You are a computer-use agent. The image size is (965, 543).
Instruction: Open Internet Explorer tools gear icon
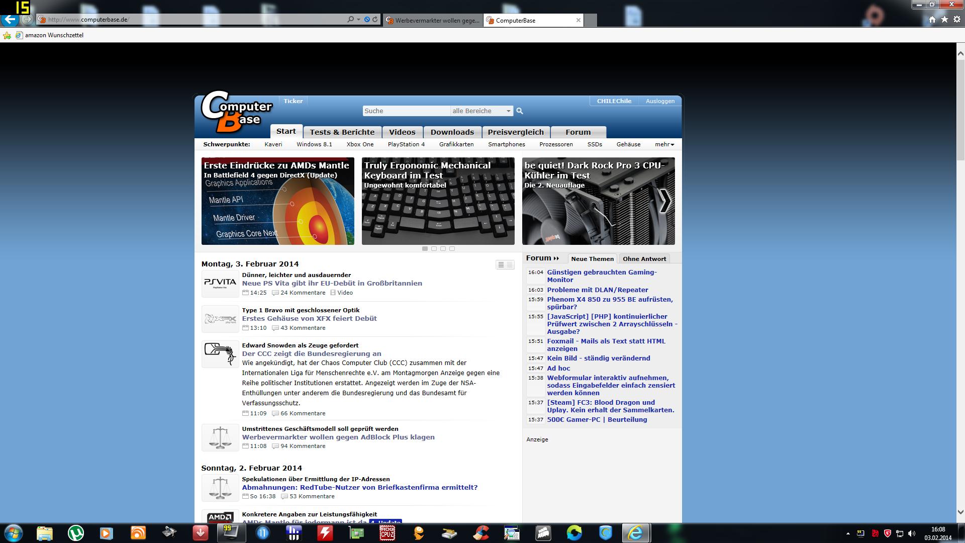point(956,20)
